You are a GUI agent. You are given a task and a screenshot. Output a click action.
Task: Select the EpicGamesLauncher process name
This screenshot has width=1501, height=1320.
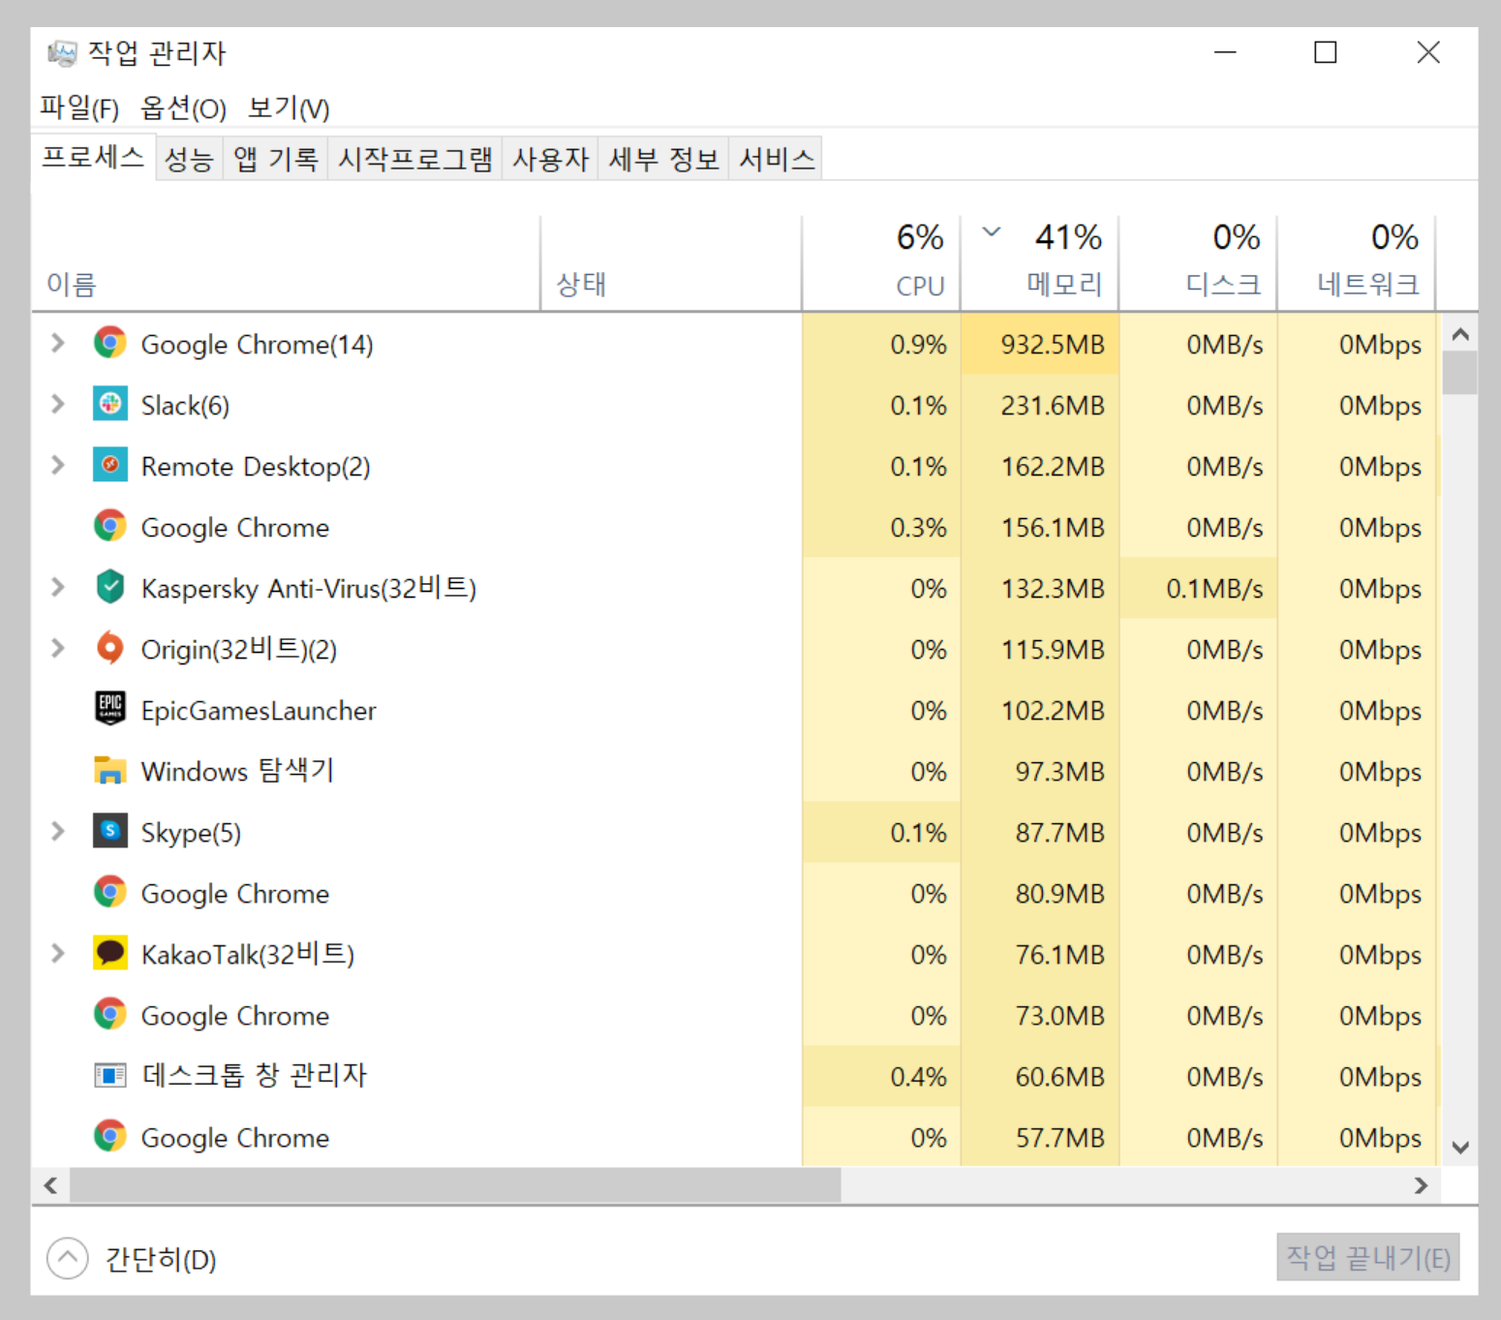click(259, 710)
